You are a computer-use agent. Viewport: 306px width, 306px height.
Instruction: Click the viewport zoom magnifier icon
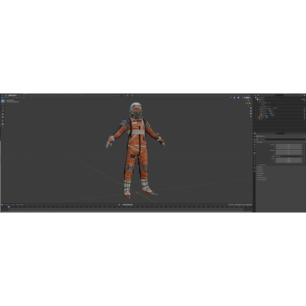(251, 108)
